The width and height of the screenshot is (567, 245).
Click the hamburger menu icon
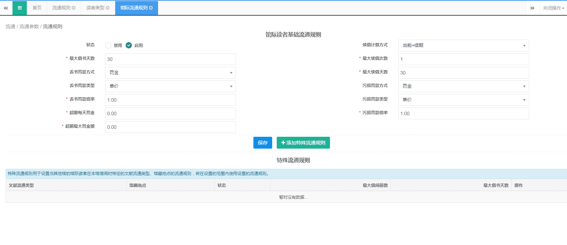tap(19, 8)
